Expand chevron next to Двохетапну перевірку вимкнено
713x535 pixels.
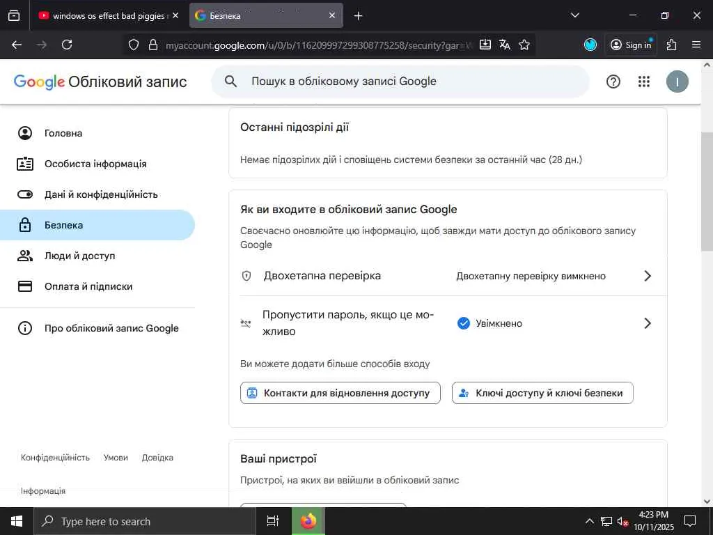tap(648, 276)
